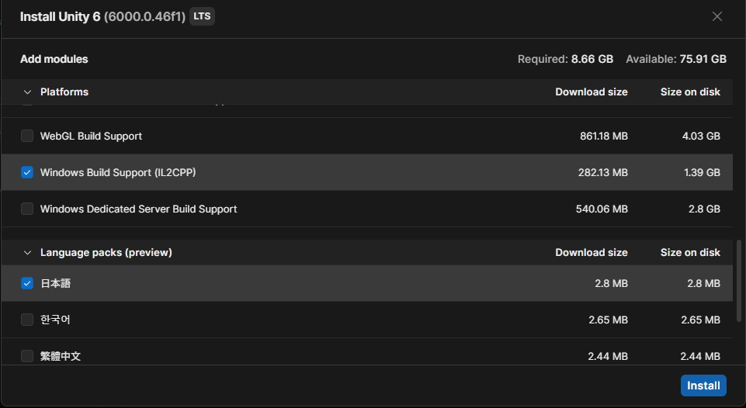Check the 한국어 language pack
Viewport: 746px width, 408px height.
click(x=27, y=320)
